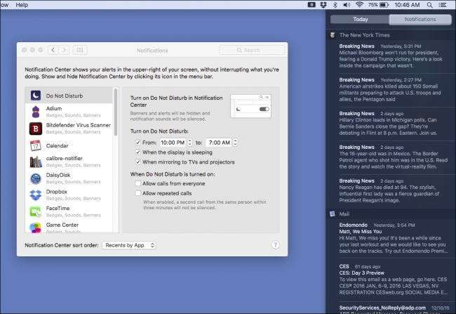Click the FaceTime app icon
The height and width of the screenshot is (314, 456).
[36, 211]
